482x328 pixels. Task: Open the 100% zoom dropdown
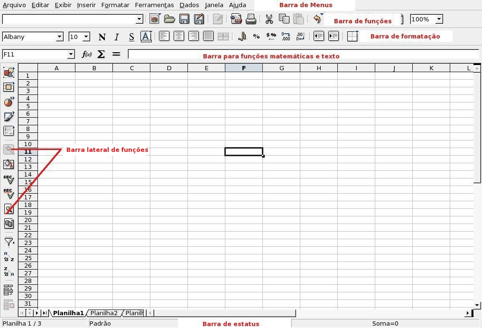[x=439, y=19]
